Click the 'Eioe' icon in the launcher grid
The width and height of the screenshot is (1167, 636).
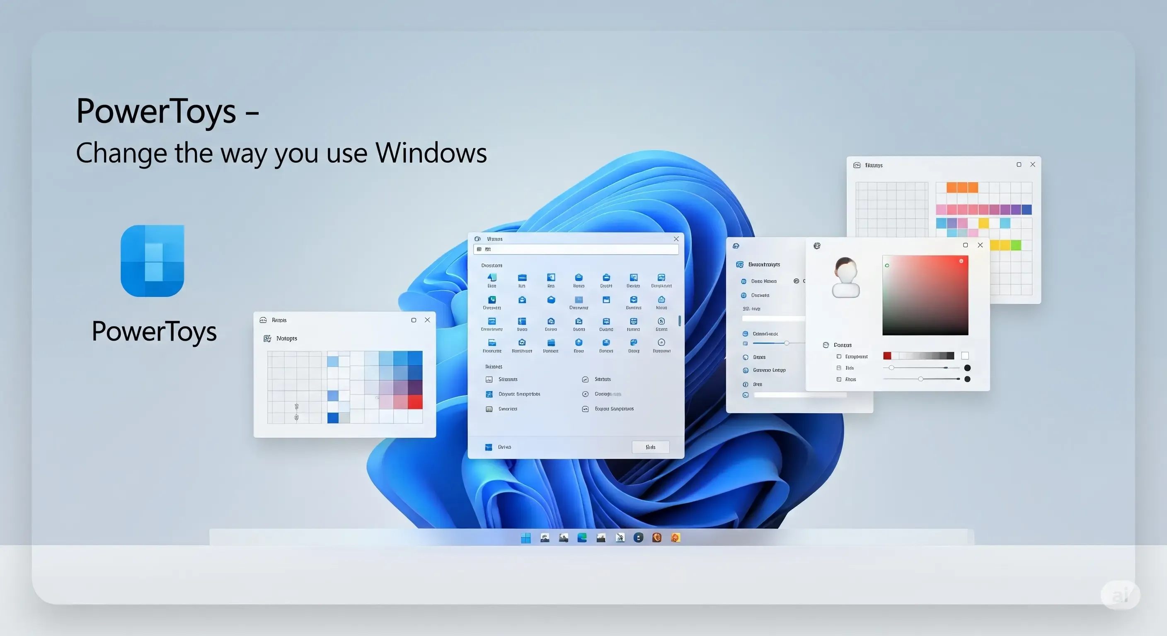tap(492, 277)
